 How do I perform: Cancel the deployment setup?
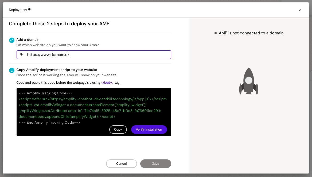pos(121,164)
